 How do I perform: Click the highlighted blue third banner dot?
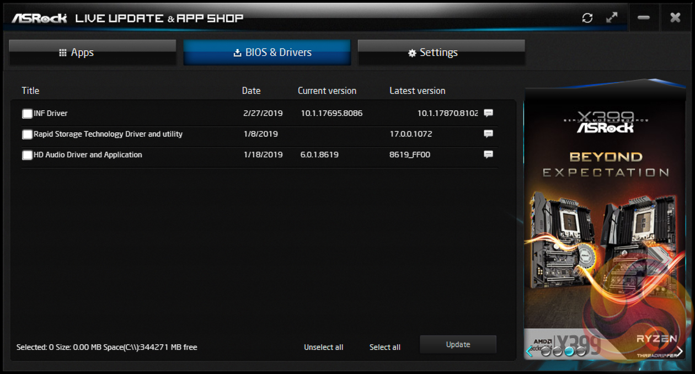click(569, 351)
